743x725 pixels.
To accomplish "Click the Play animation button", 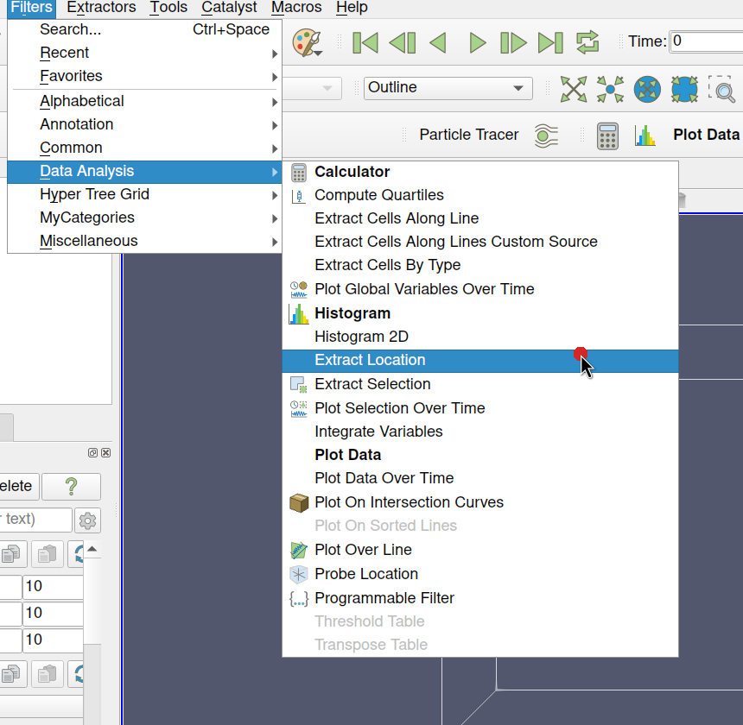I will point(477,42).
